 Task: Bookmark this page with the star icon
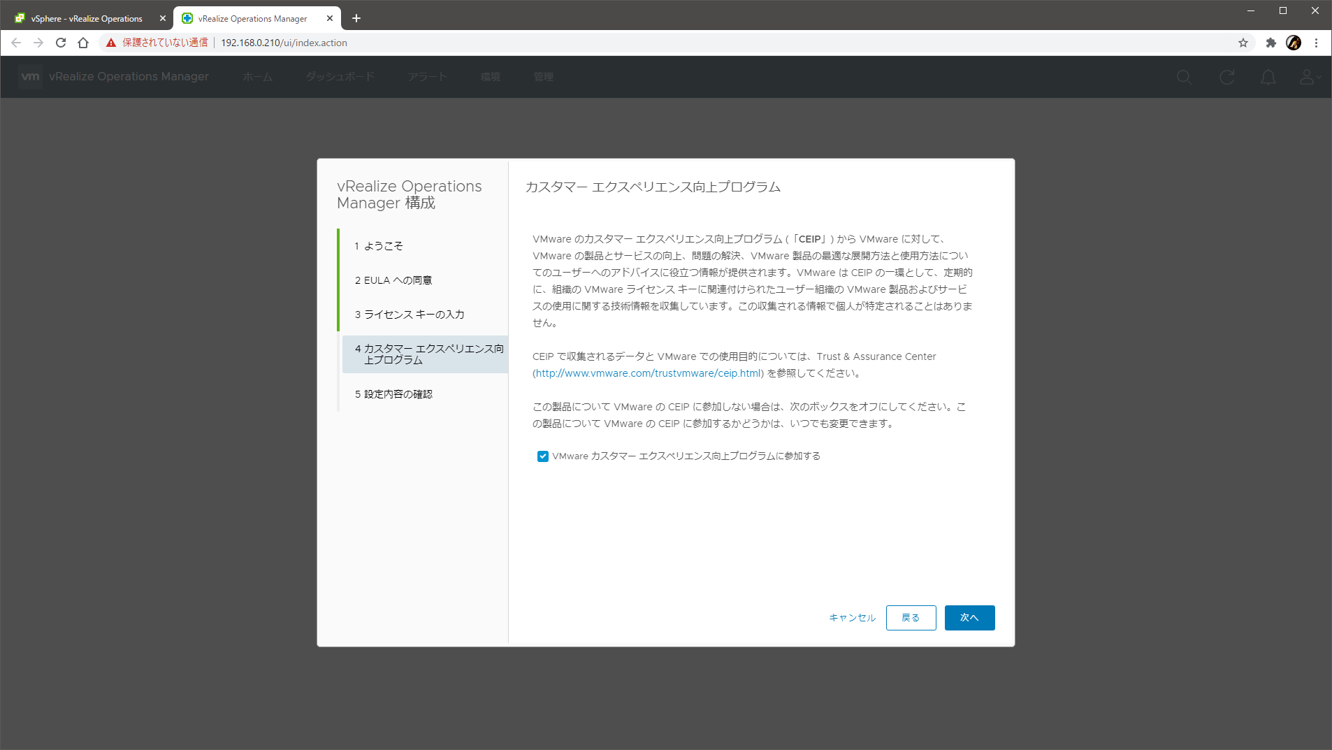point(1243,43)
